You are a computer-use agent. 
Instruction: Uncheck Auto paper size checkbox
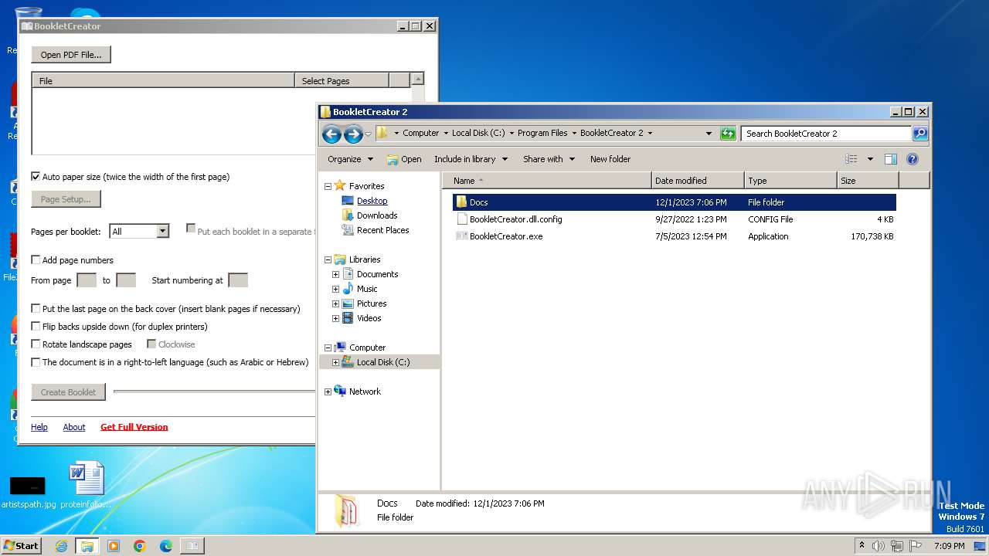coord(36,177)
